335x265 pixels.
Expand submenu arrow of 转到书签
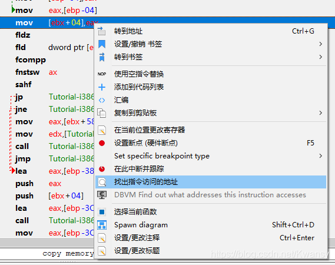pos(320,57)
